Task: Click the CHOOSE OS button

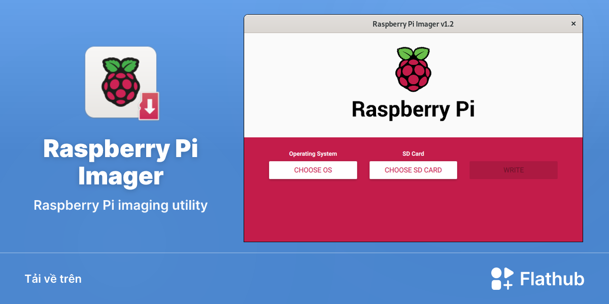Action: (x=313, y=170)
